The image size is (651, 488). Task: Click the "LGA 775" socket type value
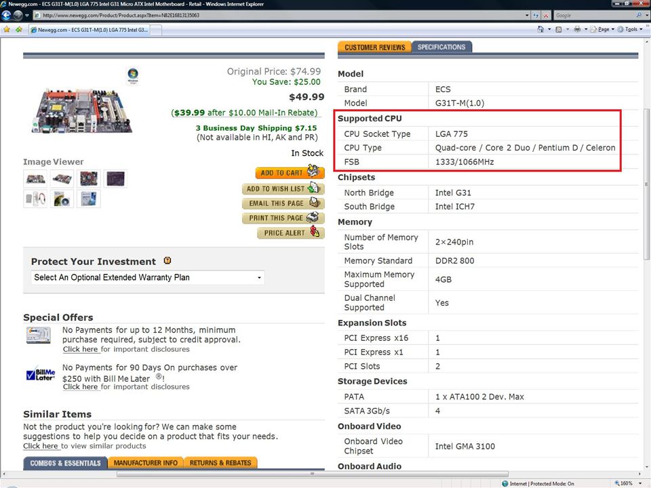(452, 134)
